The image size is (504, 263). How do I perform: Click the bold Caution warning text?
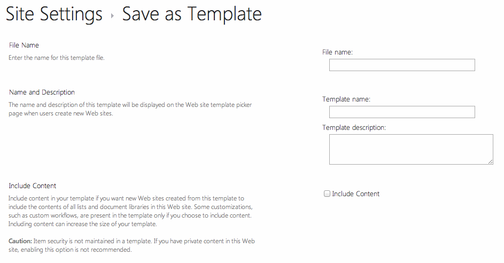20,241
